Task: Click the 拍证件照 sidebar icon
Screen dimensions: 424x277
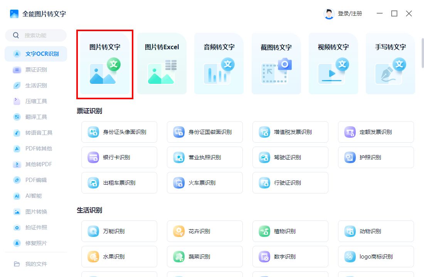Action: coord(17,227)
